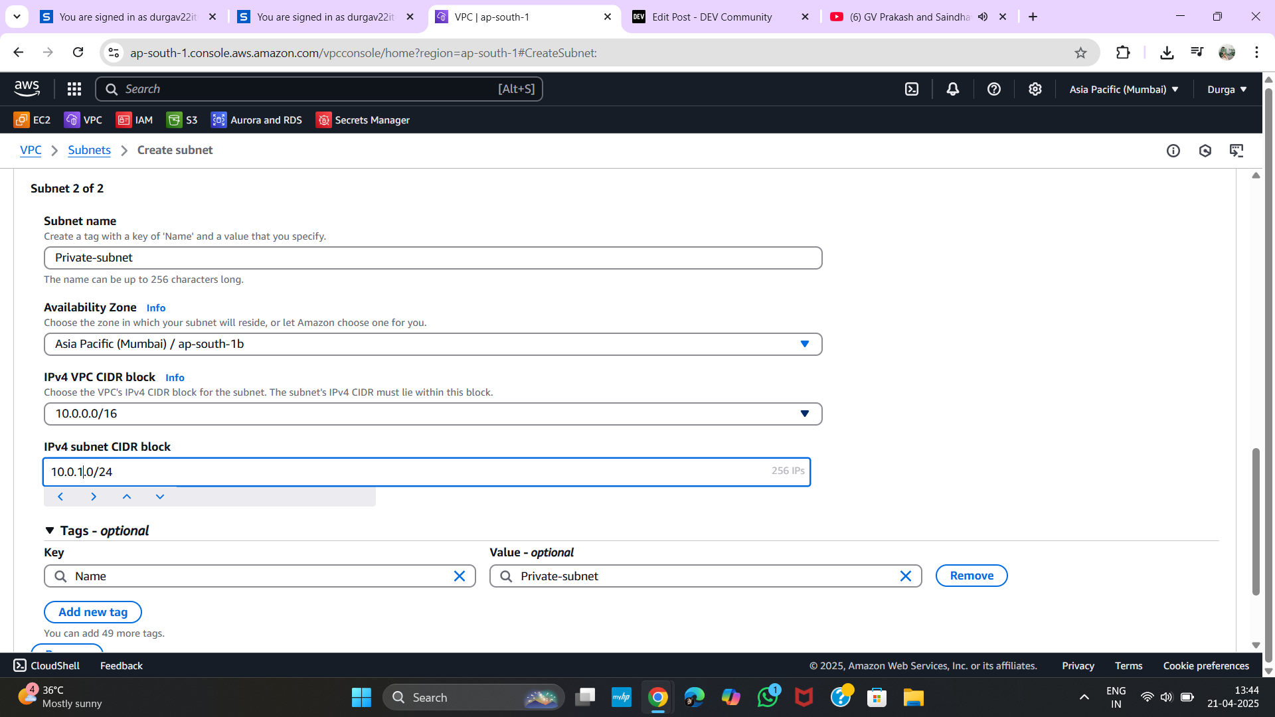Viewport: 1275px width, 717px height.
Task: Open the Windows Start menu
Action: (361, 697)
